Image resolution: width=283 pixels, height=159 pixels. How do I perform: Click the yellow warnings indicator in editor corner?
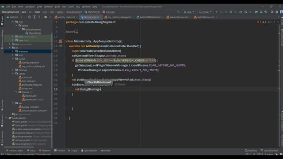tap(264, 22)
